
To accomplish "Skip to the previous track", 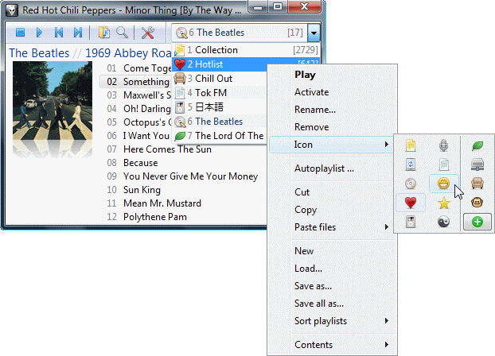I will coord(59,33).
